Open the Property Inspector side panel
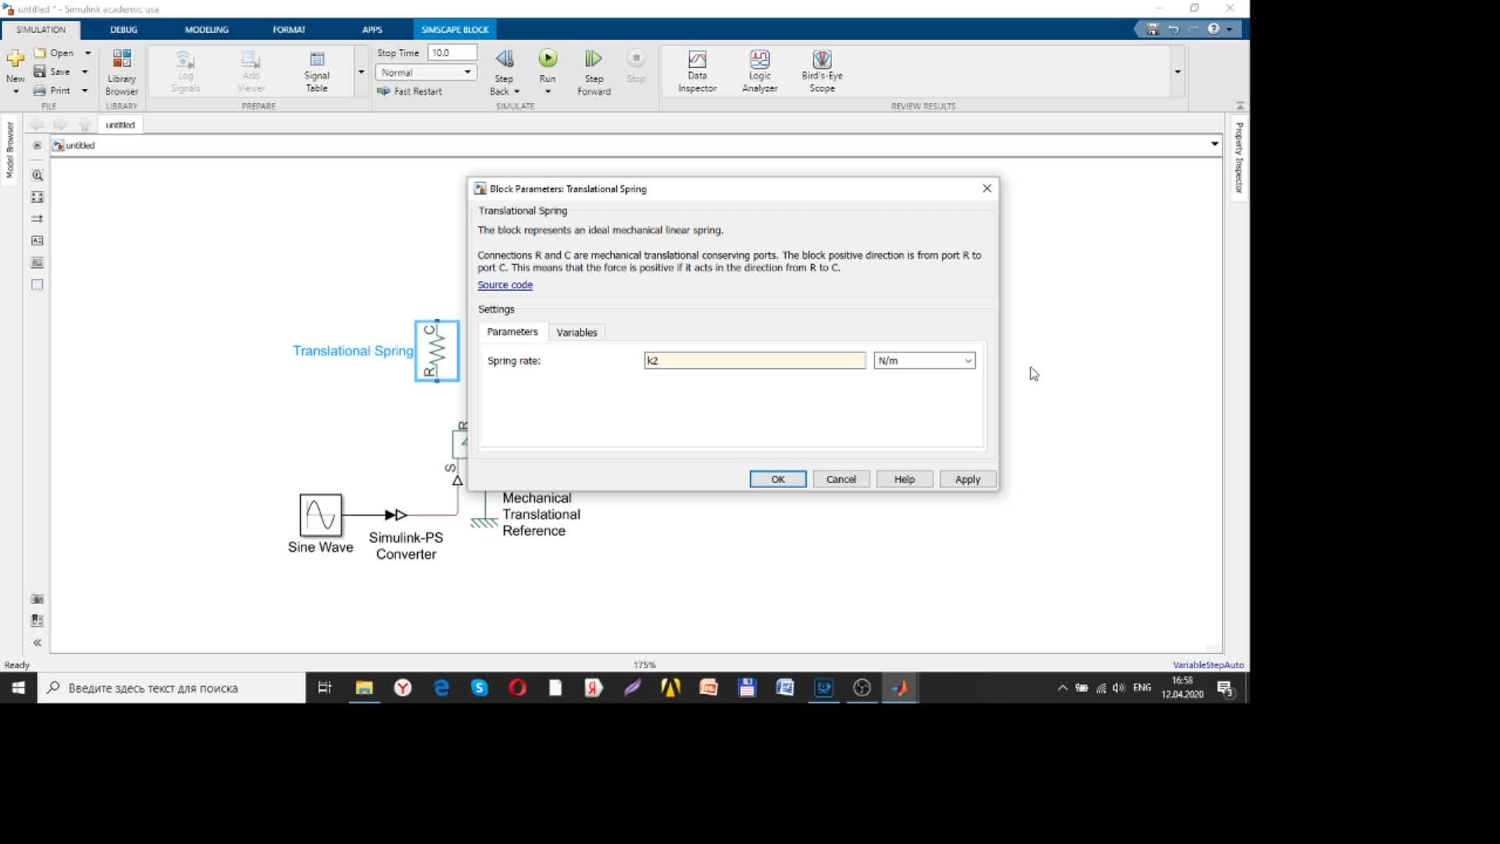1500x844 pixels. pyautogui.click(x=1239, y=158)
